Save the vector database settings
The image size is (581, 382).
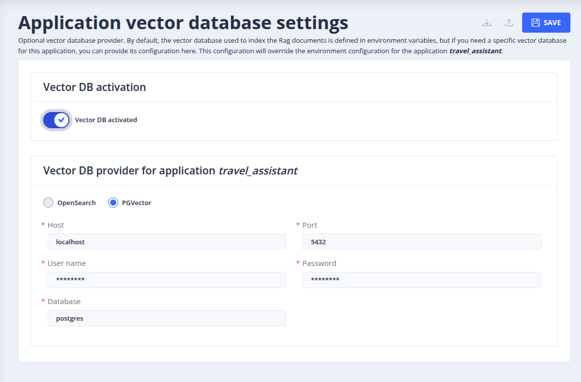click(x=546, y=23)
